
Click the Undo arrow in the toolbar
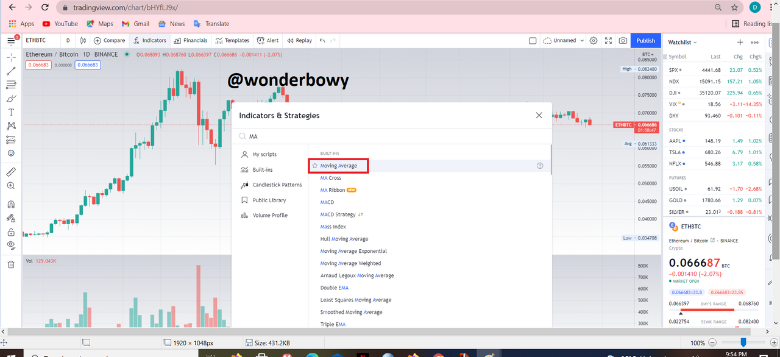322,41
